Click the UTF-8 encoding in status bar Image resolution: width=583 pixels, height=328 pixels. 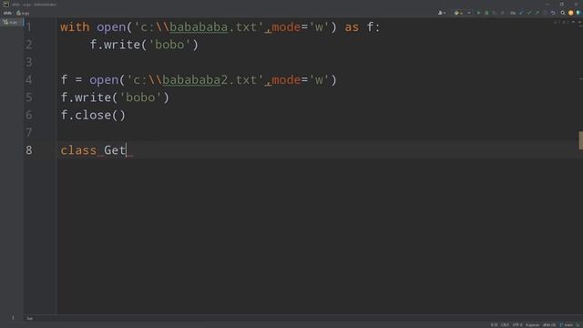click(x=517, y=325)
